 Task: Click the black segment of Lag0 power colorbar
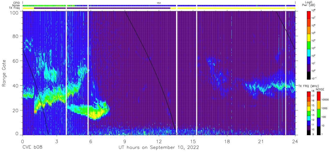click(x=309, y=76)
